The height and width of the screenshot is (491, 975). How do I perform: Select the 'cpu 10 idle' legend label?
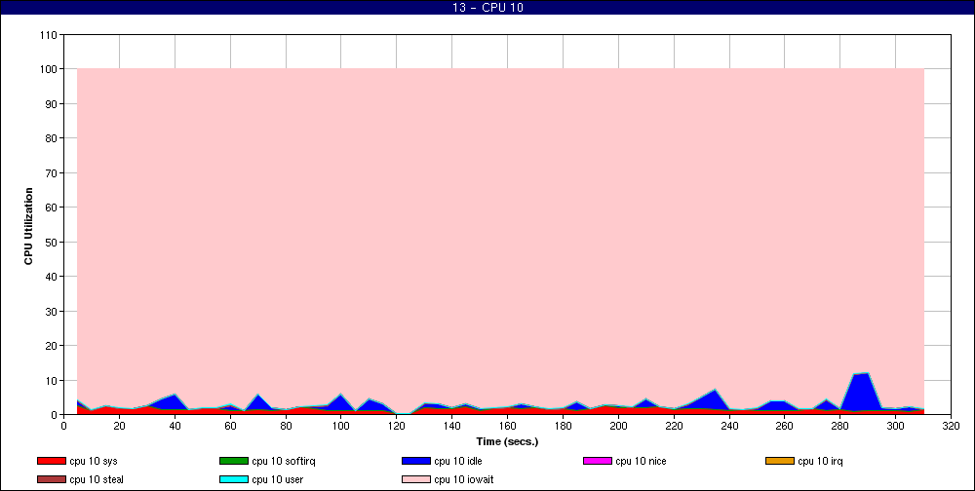(458, 461)
